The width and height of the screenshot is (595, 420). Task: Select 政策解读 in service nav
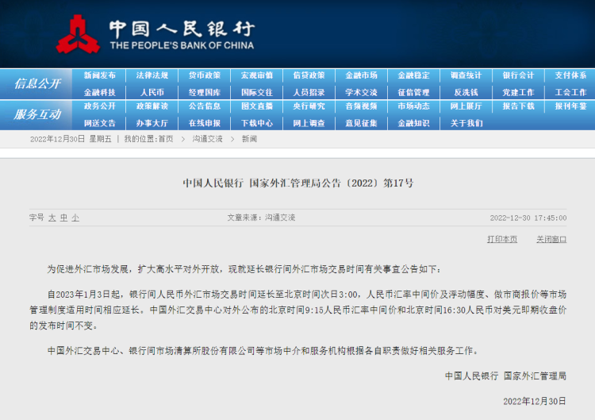click(x=152, y=106)
